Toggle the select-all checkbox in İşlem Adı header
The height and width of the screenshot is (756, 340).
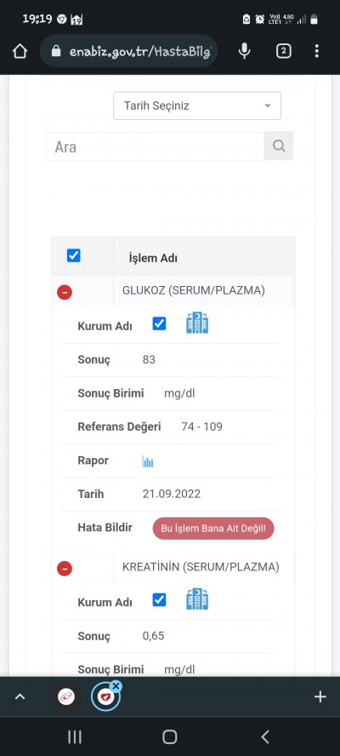point(74,255)
